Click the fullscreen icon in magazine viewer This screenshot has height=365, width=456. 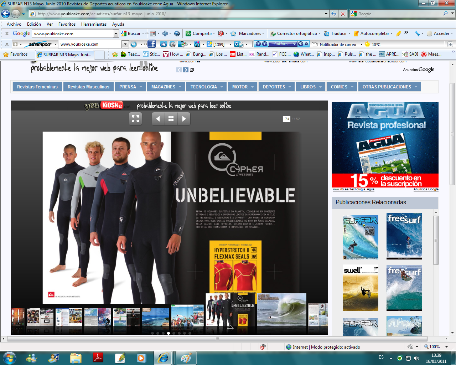135,119
